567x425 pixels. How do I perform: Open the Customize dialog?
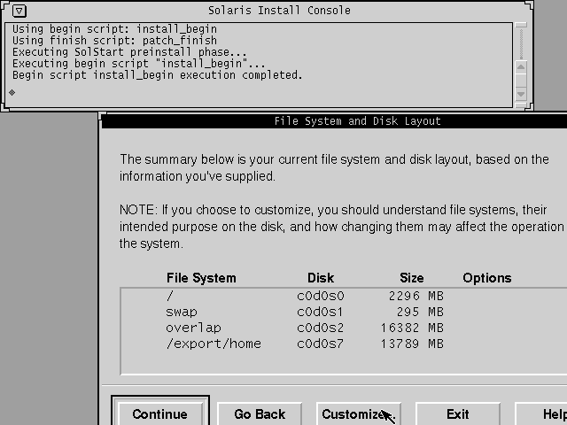pyautogui.click(x=359, y=413)
